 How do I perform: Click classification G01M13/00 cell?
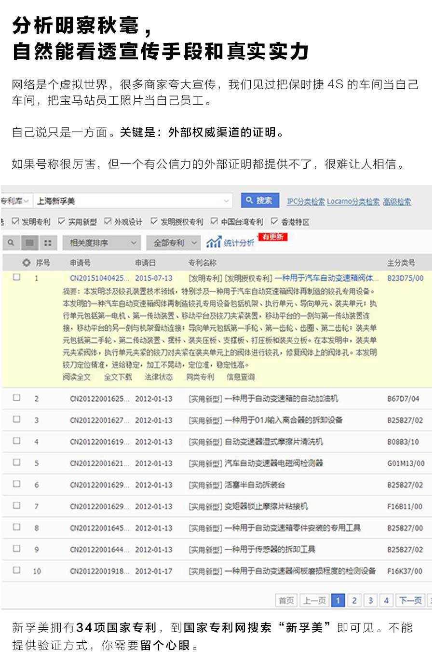tap(406, 463)
